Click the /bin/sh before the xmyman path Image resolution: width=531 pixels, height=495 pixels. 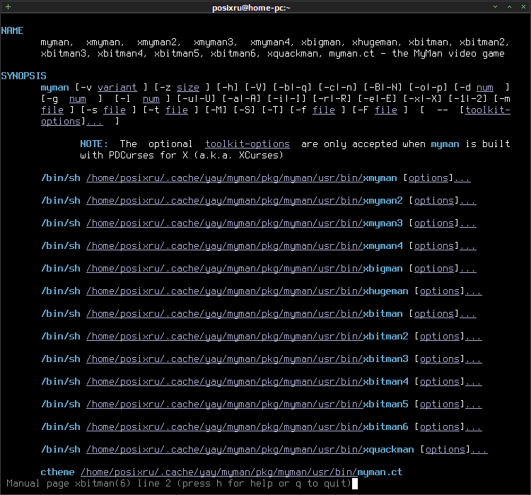pyautogui.click(x=61, y=178)
